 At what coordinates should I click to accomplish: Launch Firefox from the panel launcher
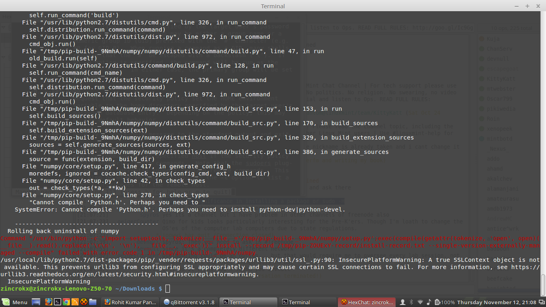(x=48, y=302)
